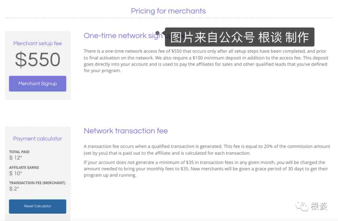
Task: Click the Merchant setup fee label
Action: (38, 43)
